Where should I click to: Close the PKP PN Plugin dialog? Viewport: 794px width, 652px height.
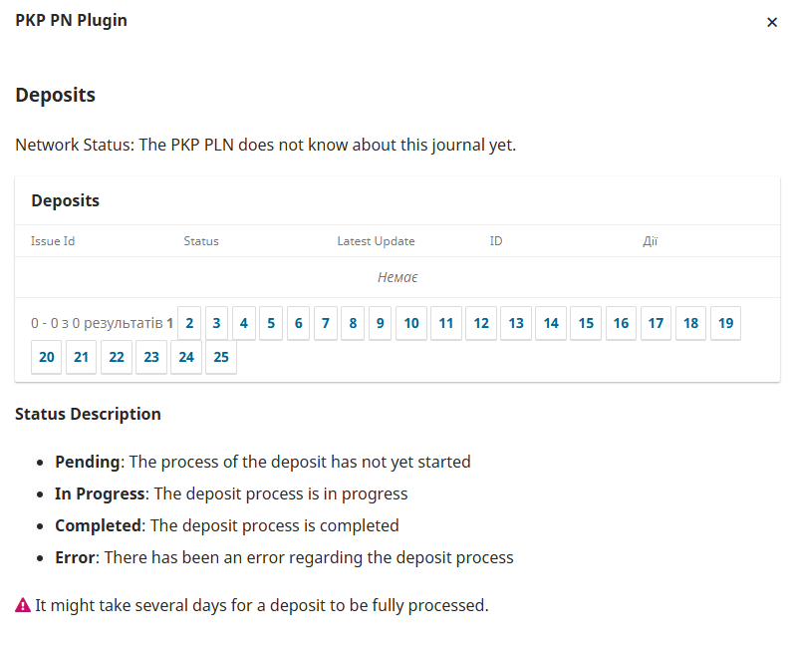click(x=772, y=22)
